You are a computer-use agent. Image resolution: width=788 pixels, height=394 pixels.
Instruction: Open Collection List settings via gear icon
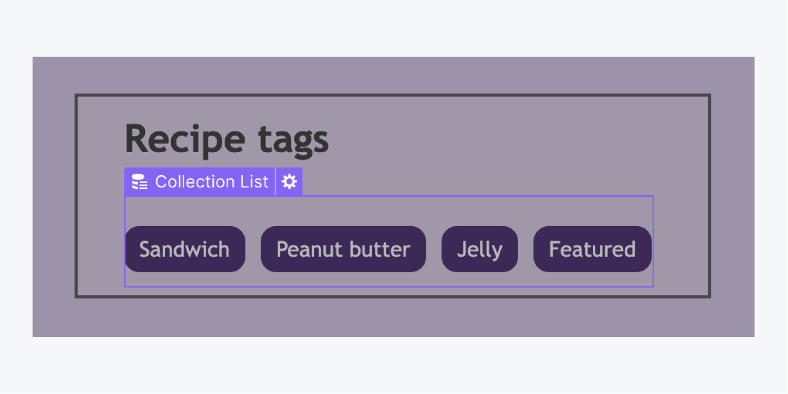[289, 182]
